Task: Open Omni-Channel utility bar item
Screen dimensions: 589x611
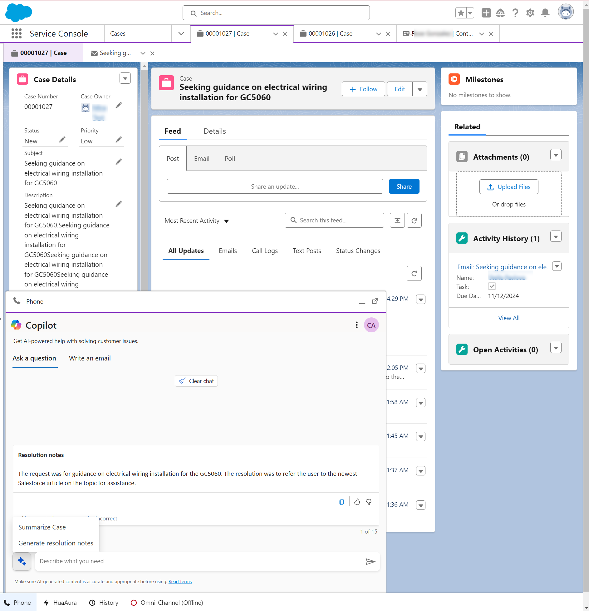Action: [x=167, y=603]
